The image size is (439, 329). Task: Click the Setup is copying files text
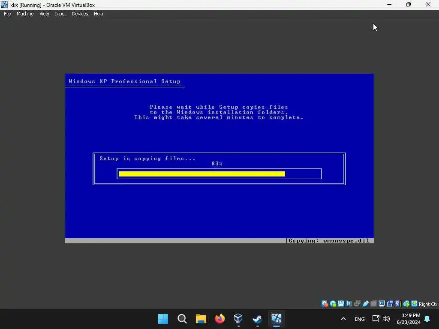coord(147,159)
